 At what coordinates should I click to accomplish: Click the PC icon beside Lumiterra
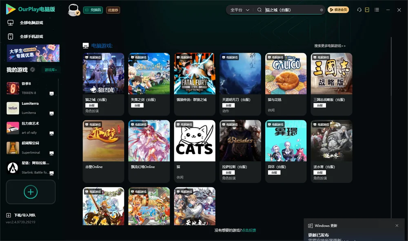tap(51, 114)
